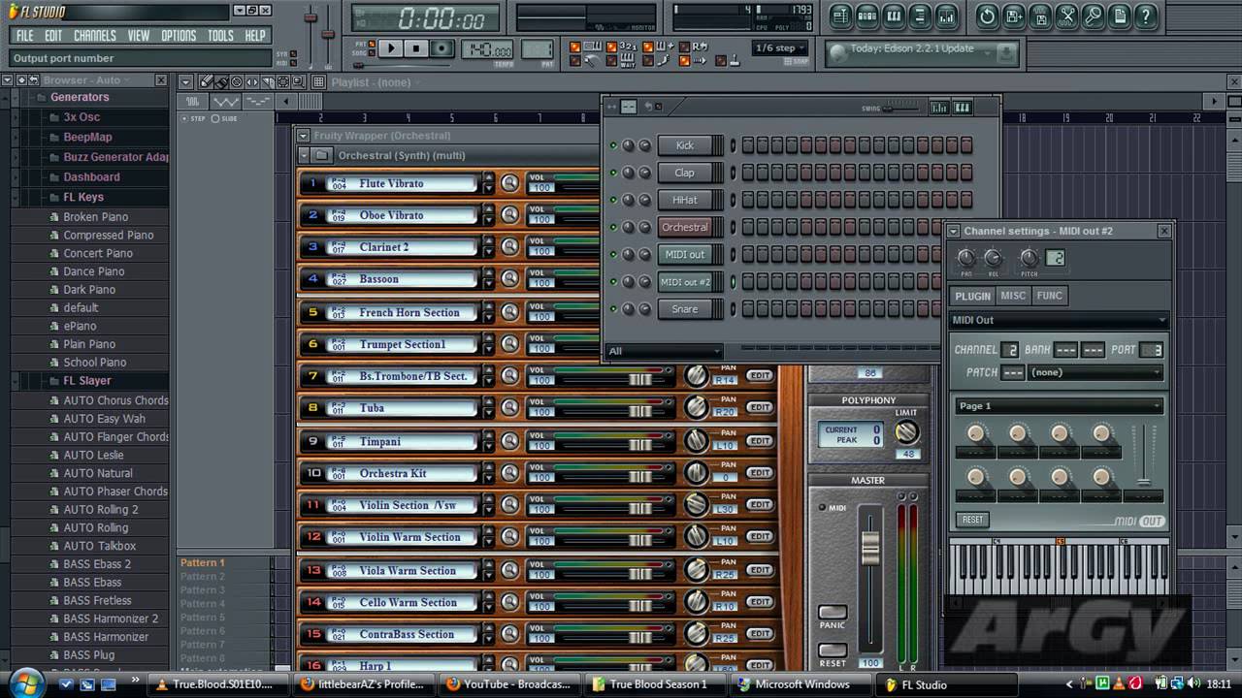Click the tempo display field
1242x698 pixels.
point(488,50)
